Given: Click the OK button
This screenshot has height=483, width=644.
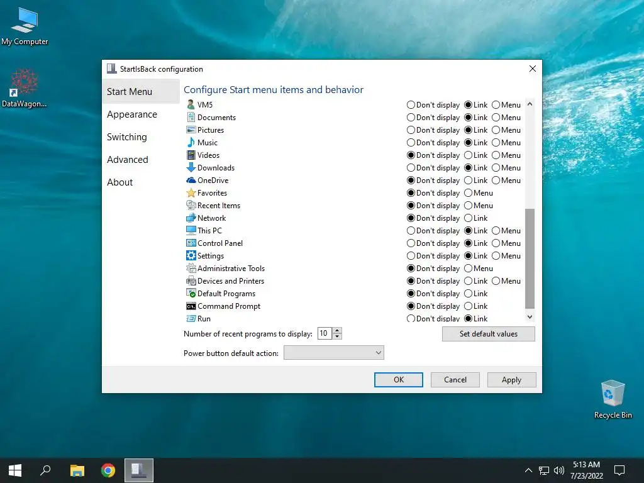Looking at the screenshot, I should 398,380.
